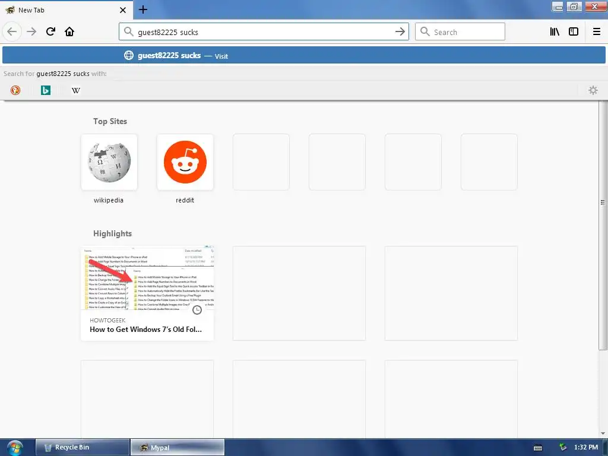Click the Go arrow in the address bar

tap(400, 32)
